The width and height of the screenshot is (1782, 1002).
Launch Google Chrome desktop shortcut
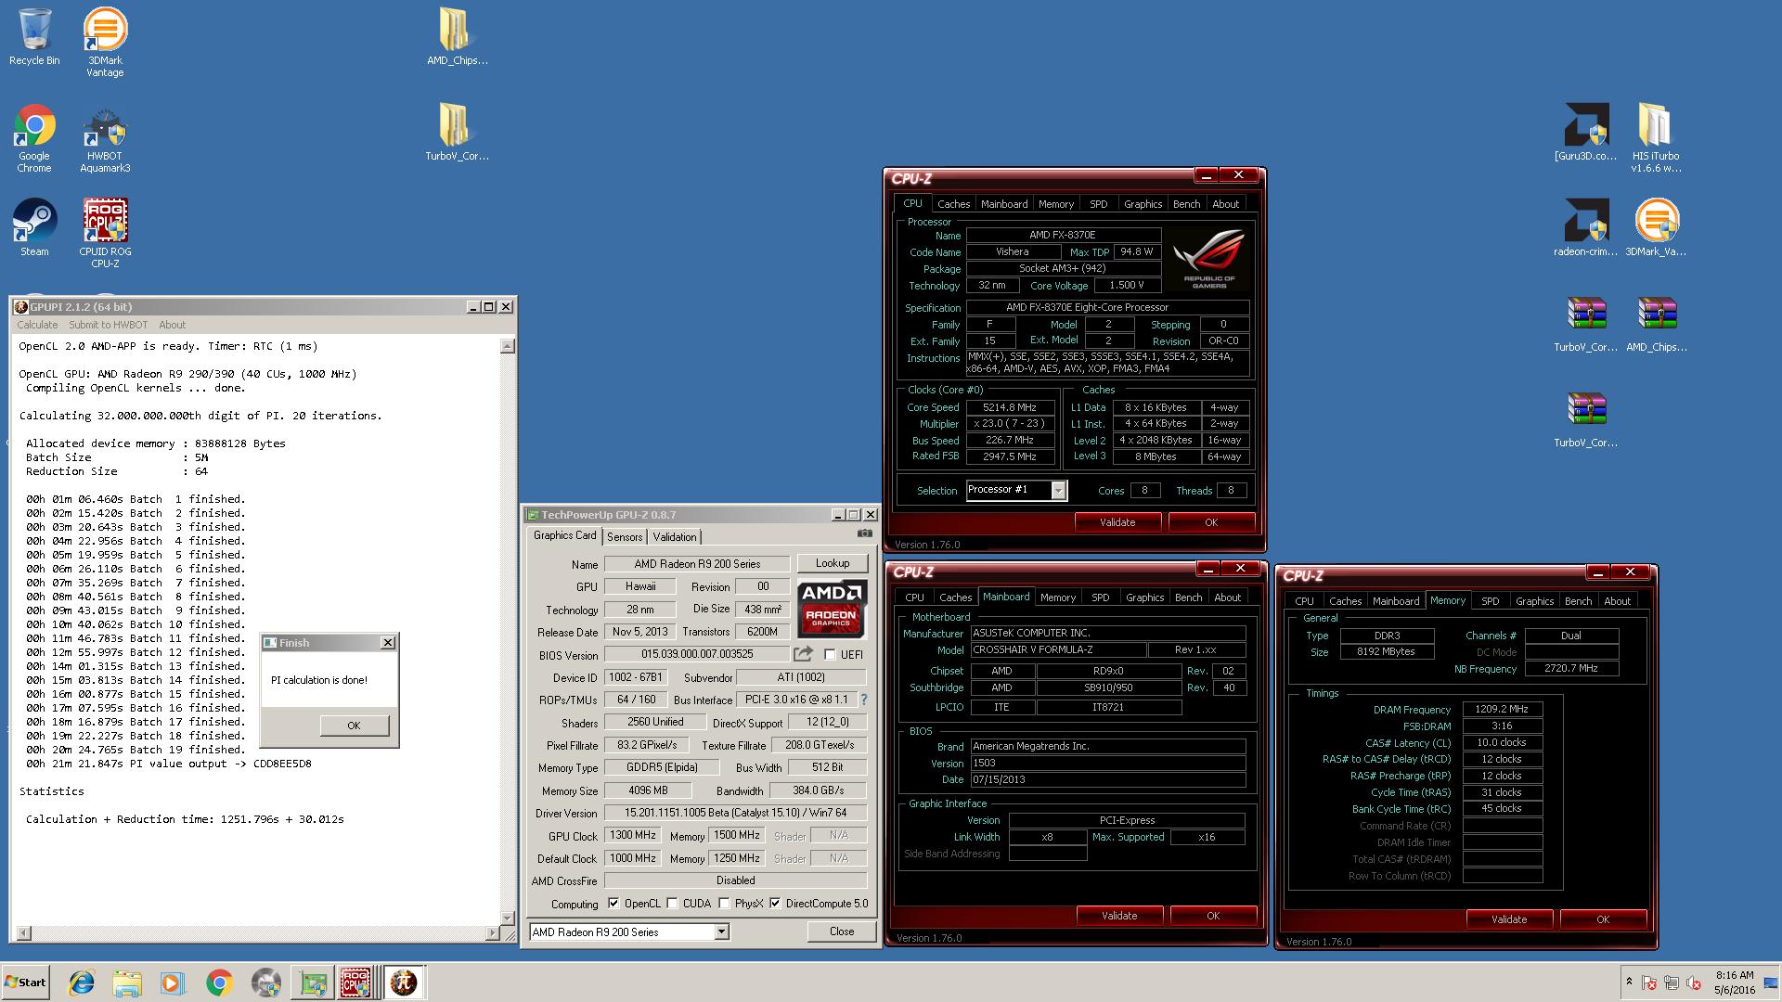(34, 137)
